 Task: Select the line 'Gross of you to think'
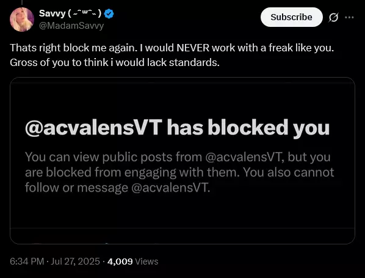click(115, 62)
